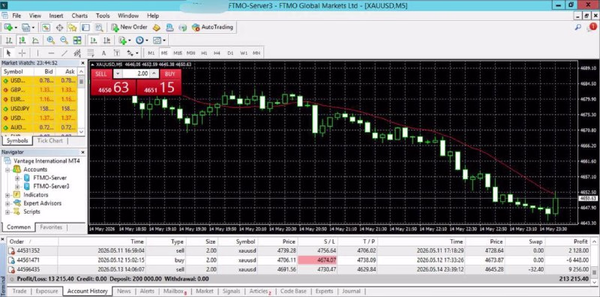Open the Charts menu
600x297 pixels.
coord(79,16)
